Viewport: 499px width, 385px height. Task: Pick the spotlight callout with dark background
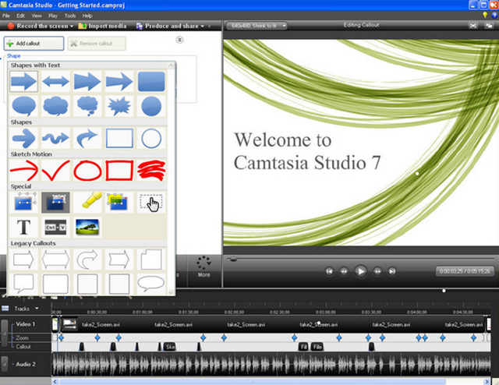pyautogui.click(x=55, y=202)
